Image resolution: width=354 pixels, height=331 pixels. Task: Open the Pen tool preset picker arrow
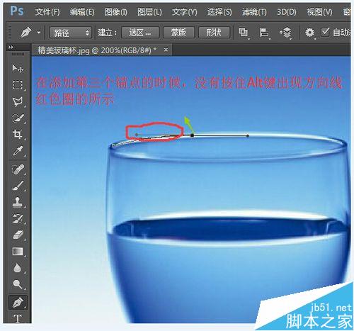pyautogui.click(x=39, y=33)
